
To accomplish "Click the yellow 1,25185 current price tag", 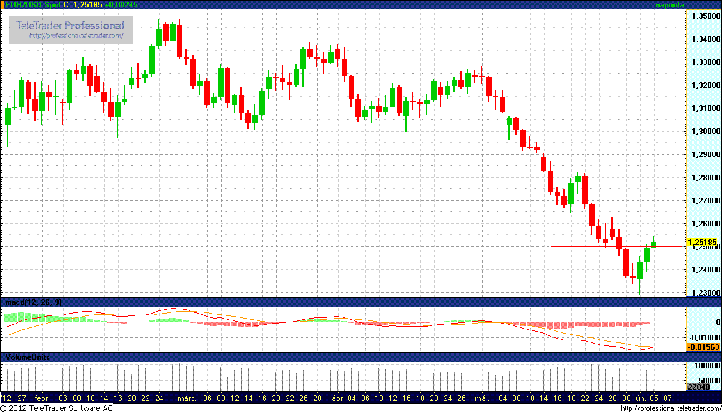I will [702, 243].
